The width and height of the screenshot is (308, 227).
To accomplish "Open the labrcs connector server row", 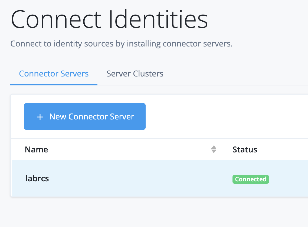I will pyautogui.click(x=160, y=178).
